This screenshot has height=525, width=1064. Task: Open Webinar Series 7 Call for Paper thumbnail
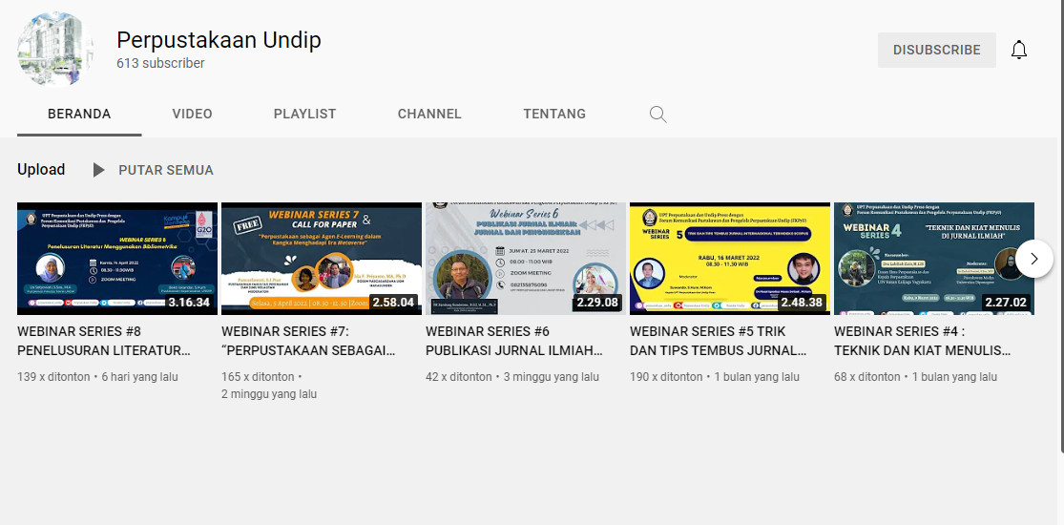(x=322, y=259)
